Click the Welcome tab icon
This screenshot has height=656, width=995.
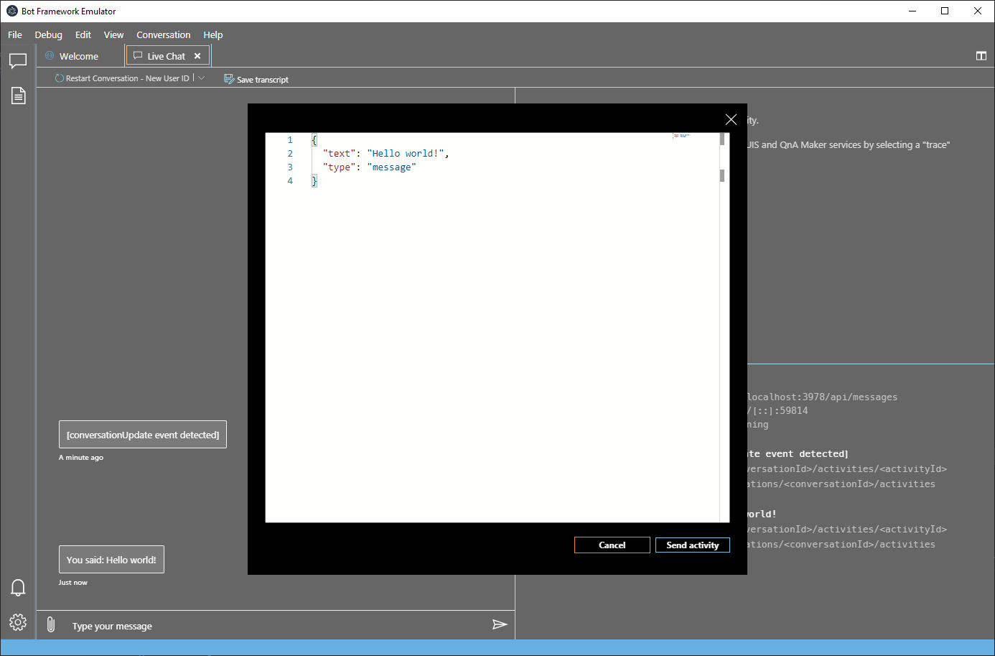(50, 55)
